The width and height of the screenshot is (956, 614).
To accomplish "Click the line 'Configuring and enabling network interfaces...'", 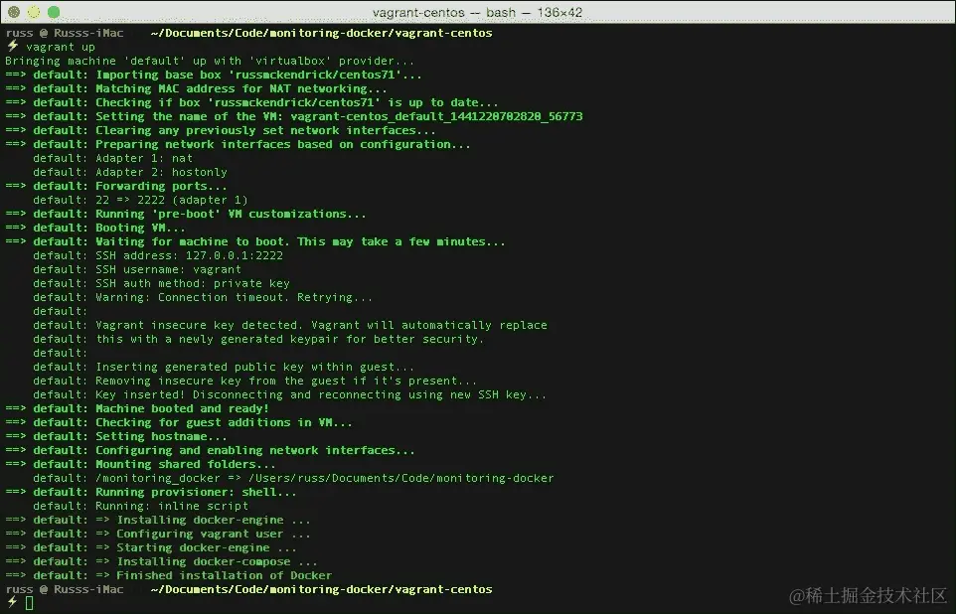I will [254, 451].
